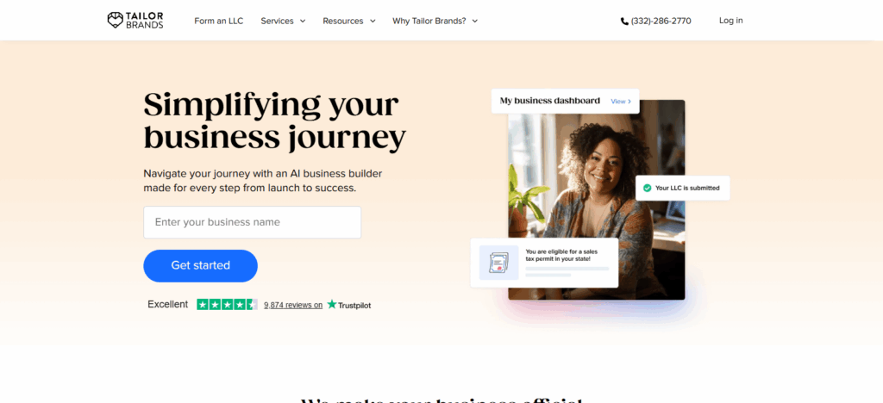Click the Trustpilot green star logo
This screenshot has width=883, height=403.
coord(332,304)
